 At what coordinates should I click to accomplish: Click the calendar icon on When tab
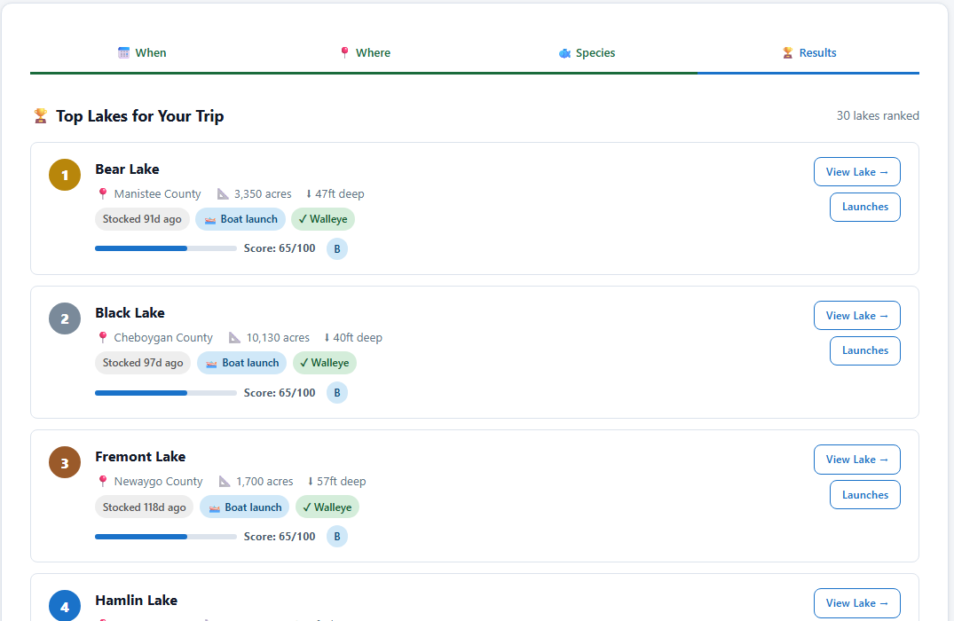coord(123,53)
